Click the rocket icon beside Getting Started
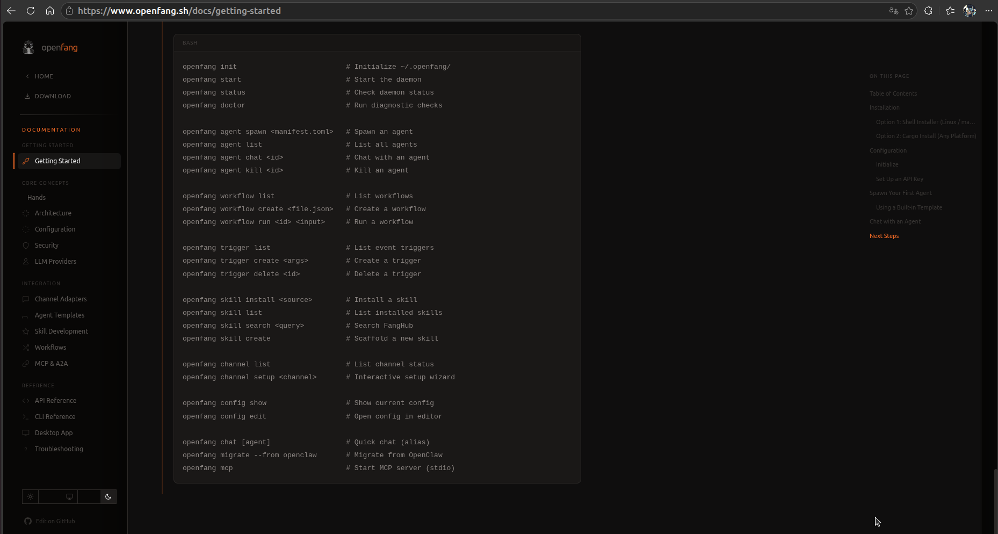 coord(26,161)
